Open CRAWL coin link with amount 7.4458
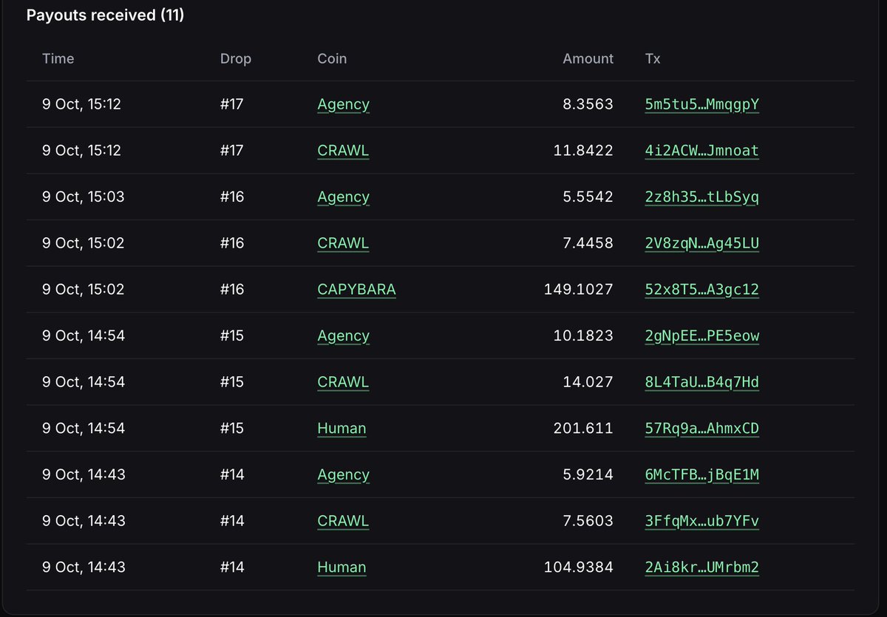 coord(343,243)
